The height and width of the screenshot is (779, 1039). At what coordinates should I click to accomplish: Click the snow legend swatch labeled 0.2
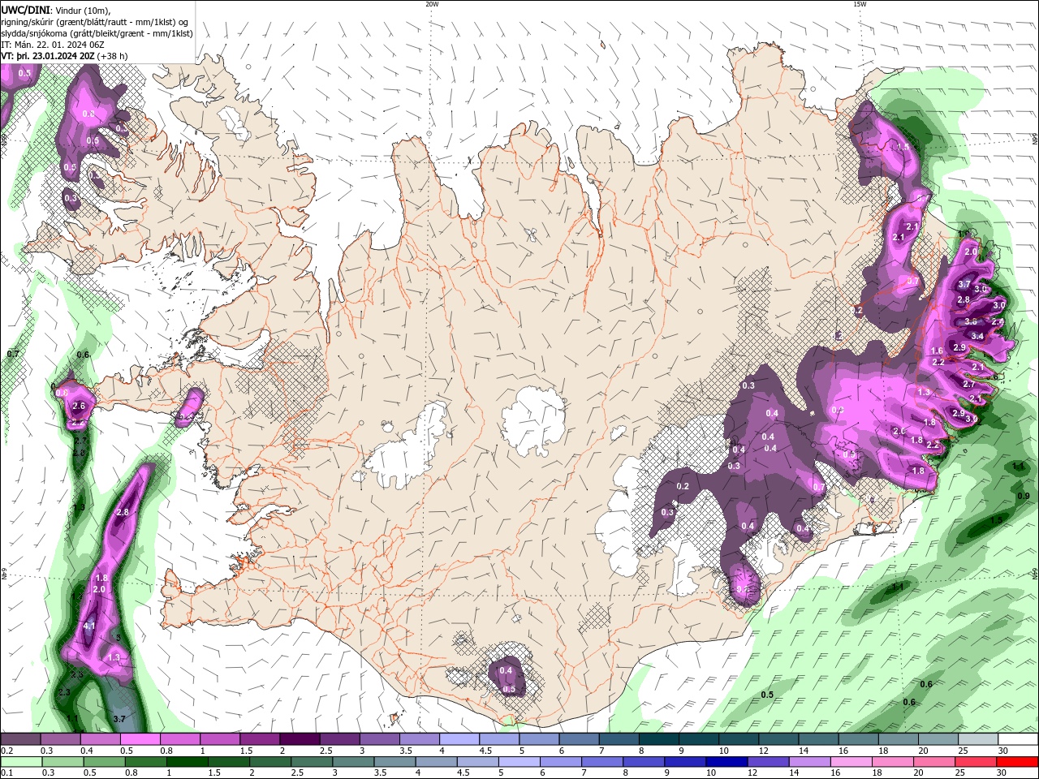[20, 739]
